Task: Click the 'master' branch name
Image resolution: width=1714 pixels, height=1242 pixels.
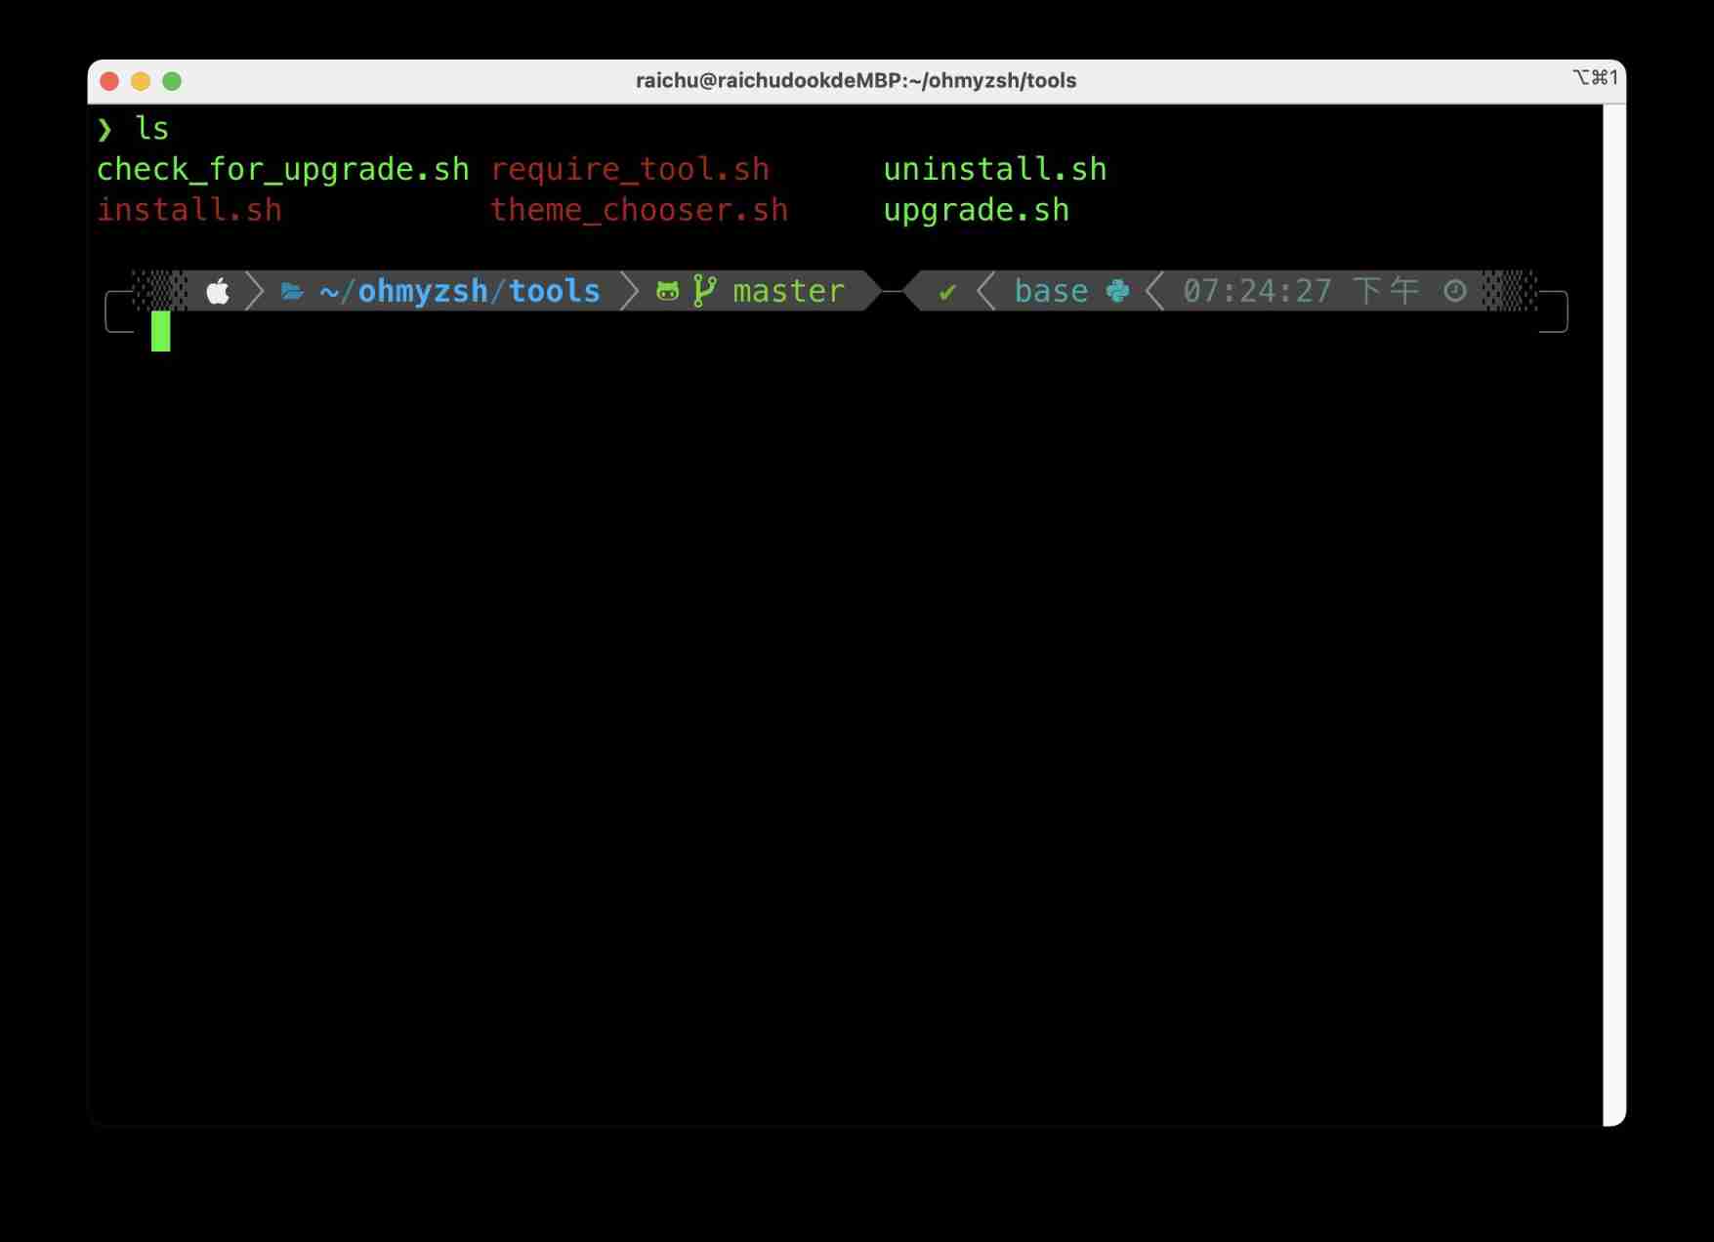Action: click(788, 291)
